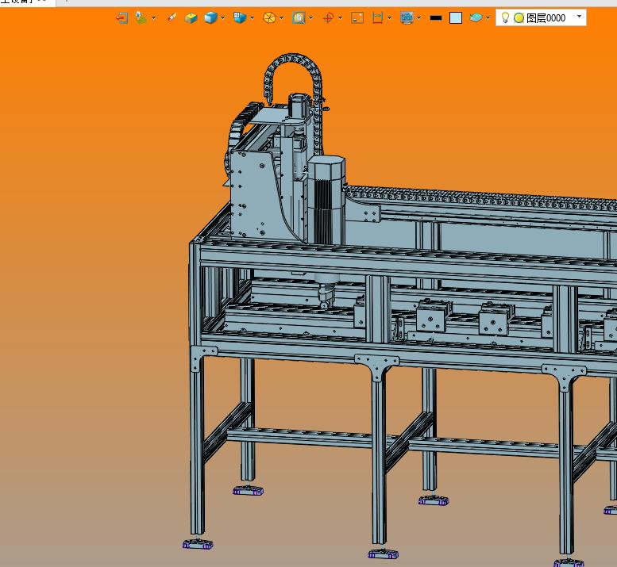Click the red-green measure distance icon
The height and width of the screenshot is (567, 617).
[x=377, y=18]
